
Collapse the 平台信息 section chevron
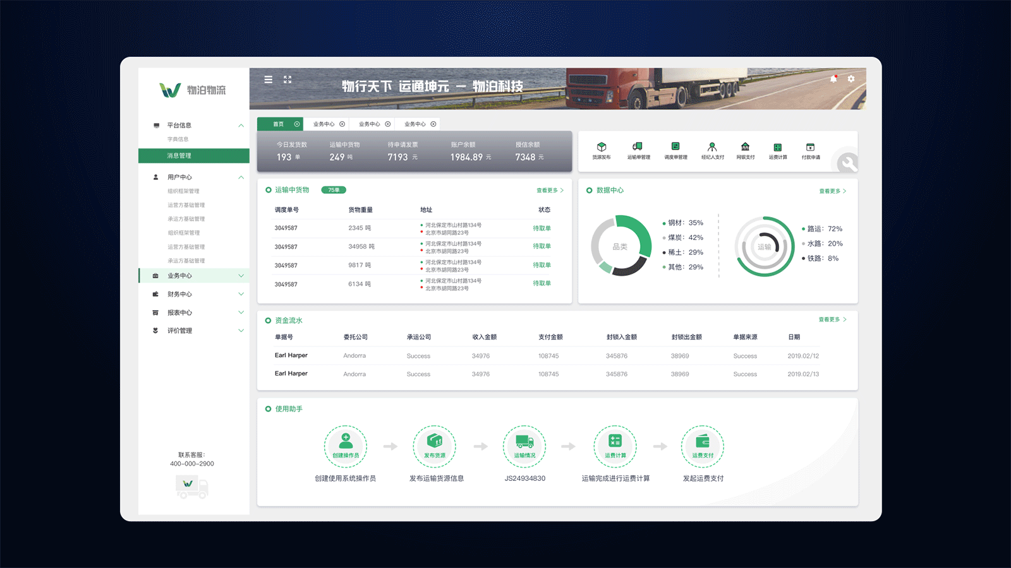241,126
